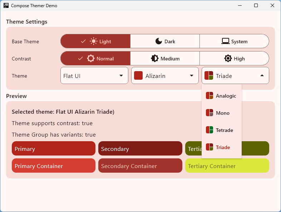Click 'Selected theme: Flat UI Alizarin Triade)' text
This screenshot has width=281, height=212.
point(63,112)
